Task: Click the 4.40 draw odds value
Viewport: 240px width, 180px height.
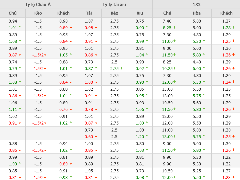Action: point(197,62)
